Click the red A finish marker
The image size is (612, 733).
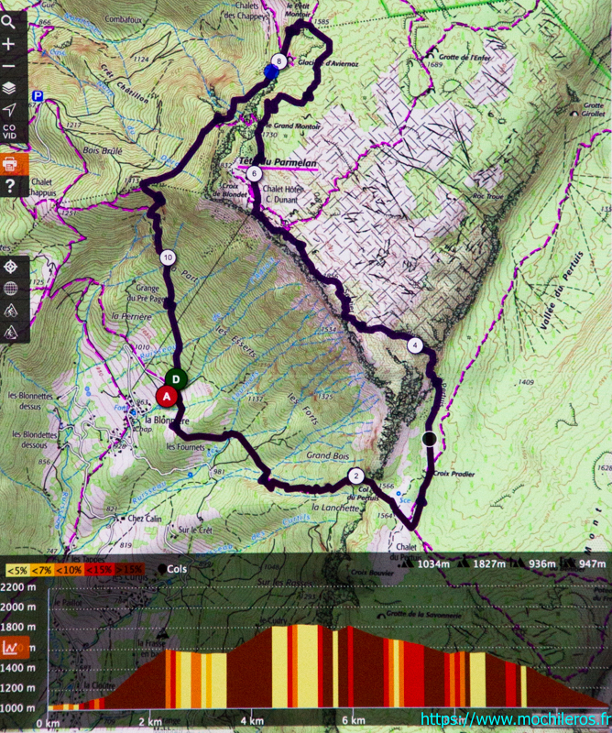click(x=167, y=397)
